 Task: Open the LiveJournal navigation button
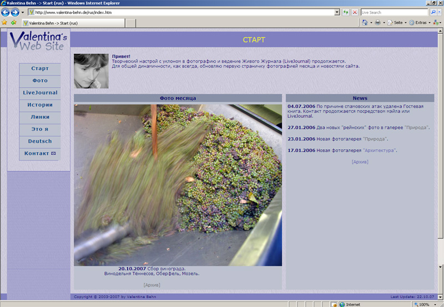40,93
